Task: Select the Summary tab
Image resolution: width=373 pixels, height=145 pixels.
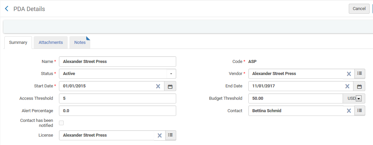Action: tap(18, 43)
